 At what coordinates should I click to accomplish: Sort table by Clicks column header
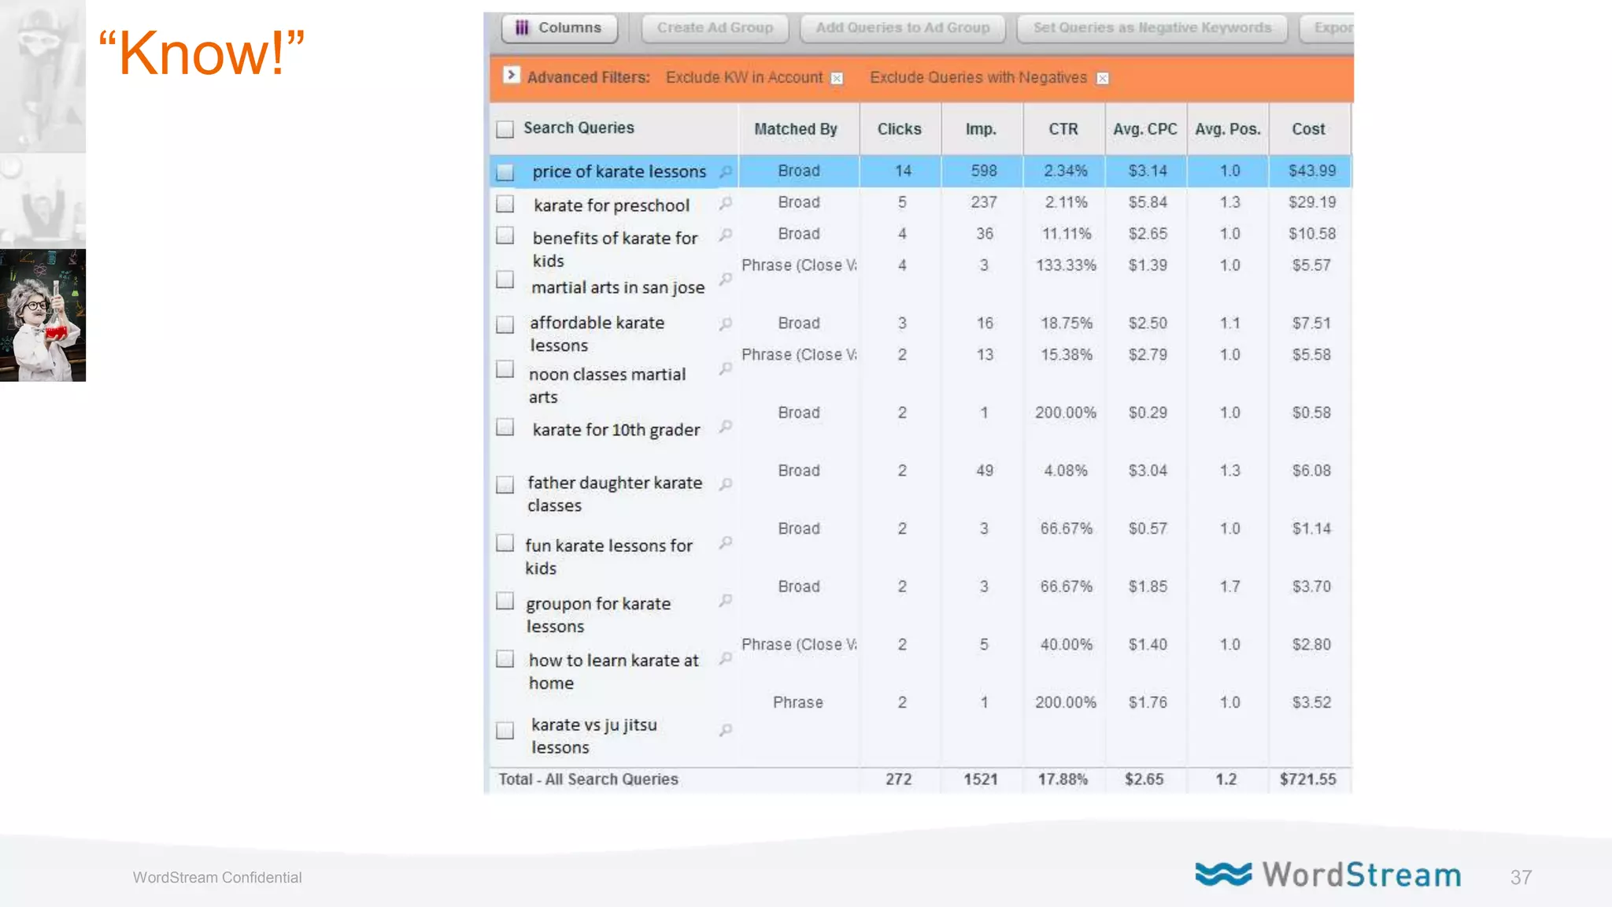click(x=899, y=129)
